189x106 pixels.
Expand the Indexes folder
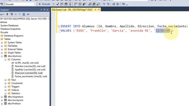pos(5,90)
